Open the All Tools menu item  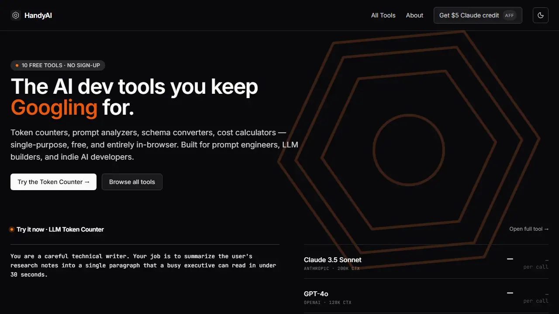tap(383, 15)
